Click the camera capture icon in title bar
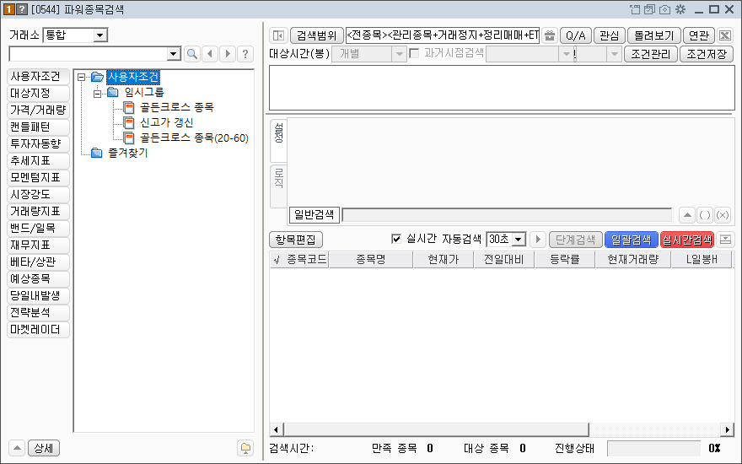Viewport: 742px width, 464px height. [665, 8]
